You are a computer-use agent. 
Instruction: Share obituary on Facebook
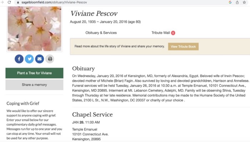point(19,59)
